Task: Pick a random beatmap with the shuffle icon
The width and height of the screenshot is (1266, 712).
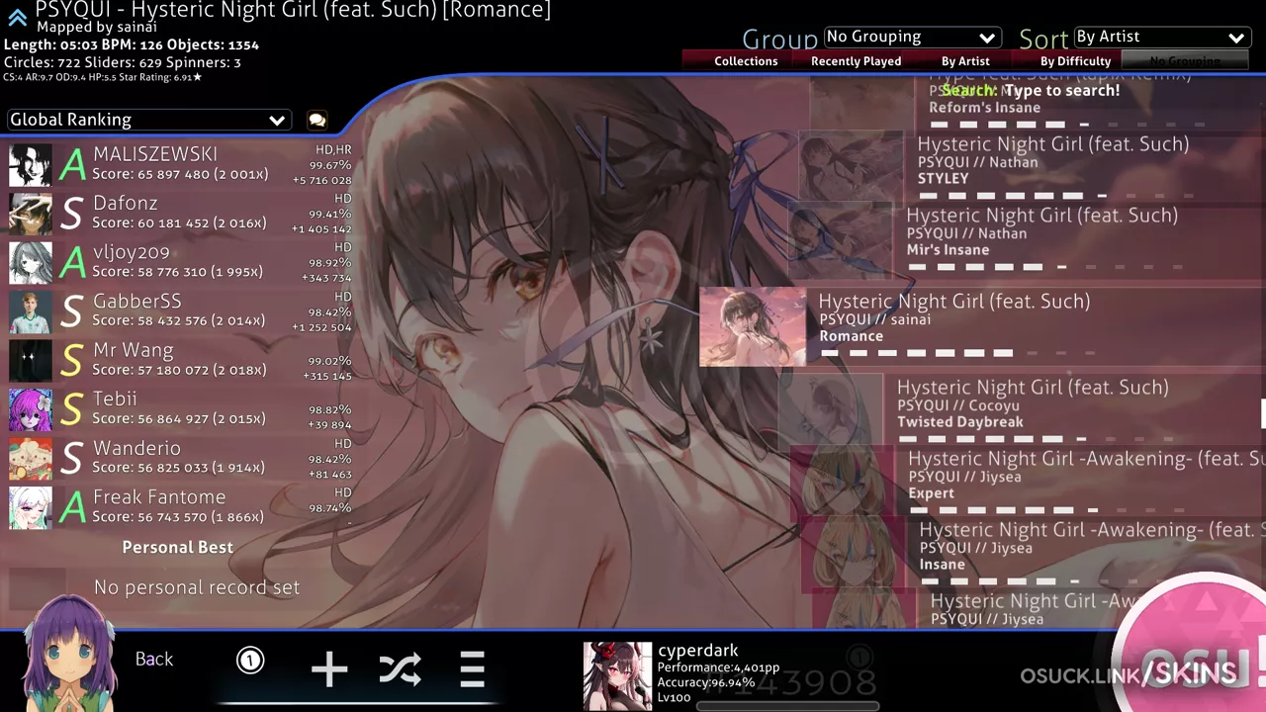Action: (x=400, y=669)
